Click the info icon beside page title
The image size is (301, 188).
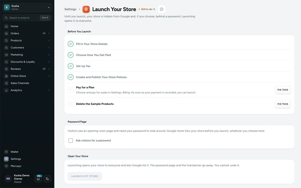(x=161, y=9)
